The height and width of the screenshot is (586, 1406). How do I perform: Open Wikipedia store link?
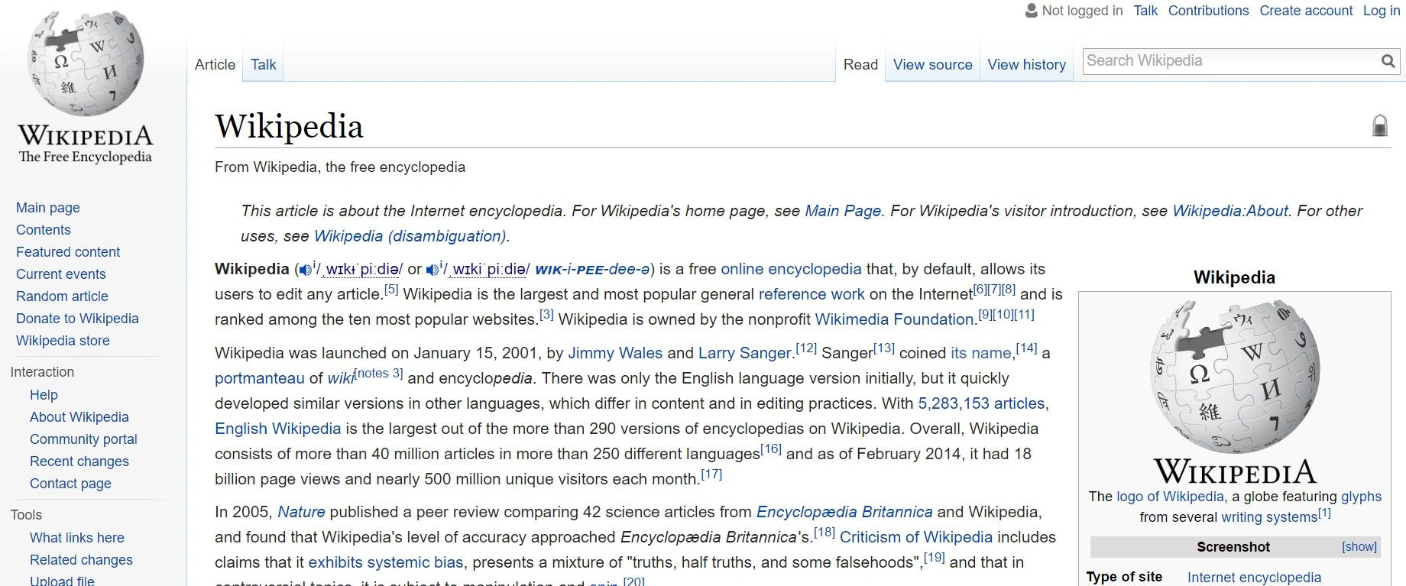pyautogui.click(x=63, y=341)
